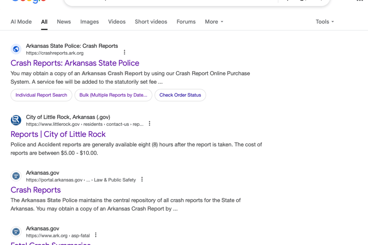Open options menu for ark.org asp-fatal result
The height and width of the screenshot is (245, 368).
96,235
